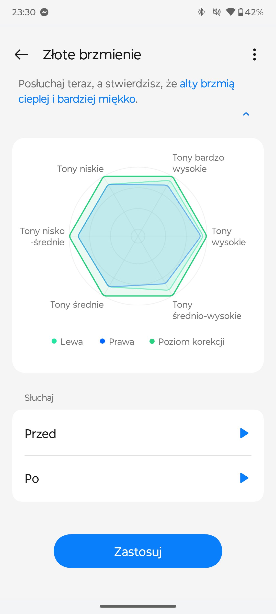The image size is (276, 614).
Task: Tap the Wi-Fi status icon
Action: [231, 12]
